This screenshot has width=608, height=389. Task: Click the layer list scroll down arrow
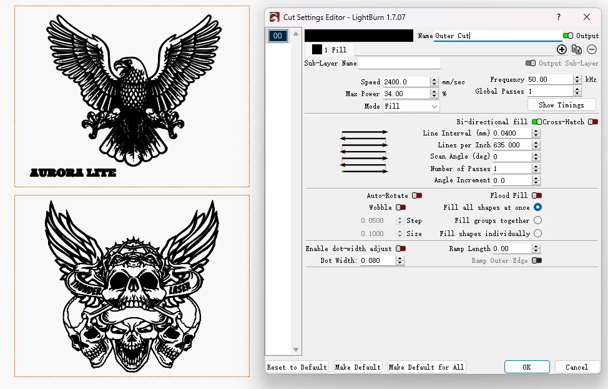[296, 350]
